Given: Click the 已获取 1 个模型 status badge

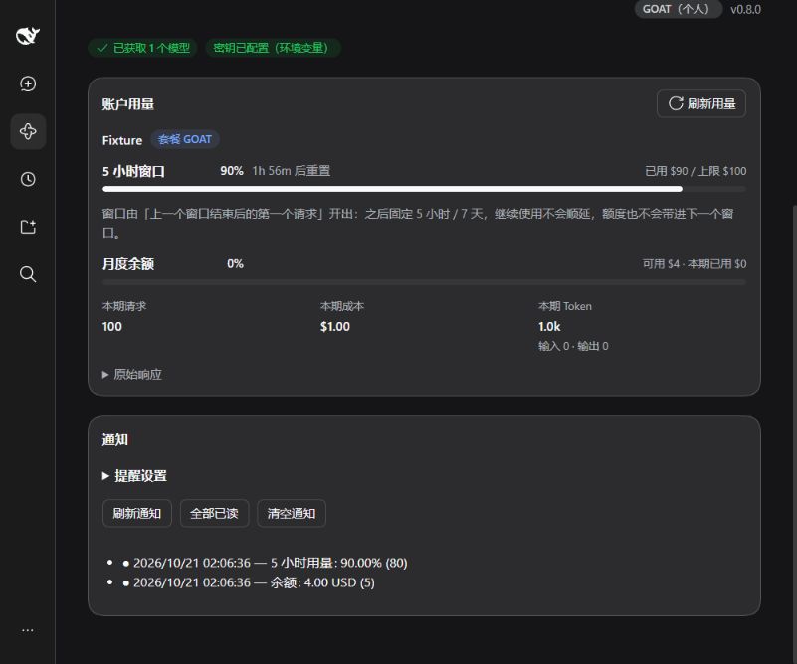Looking at the screenshot, I should point(143,48).
